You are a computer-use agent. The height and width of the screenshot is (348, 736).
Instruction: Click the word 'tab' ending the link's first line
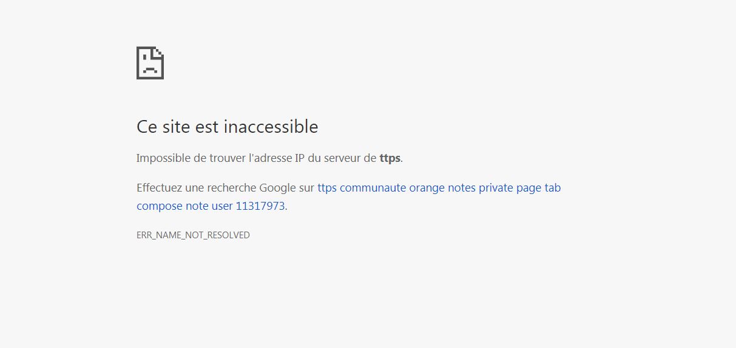tap(552, 188)
